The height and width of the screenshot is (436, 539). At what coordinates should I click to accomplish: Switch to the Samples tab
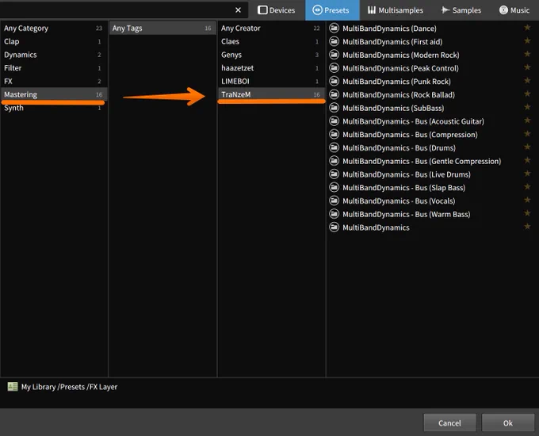461,10
